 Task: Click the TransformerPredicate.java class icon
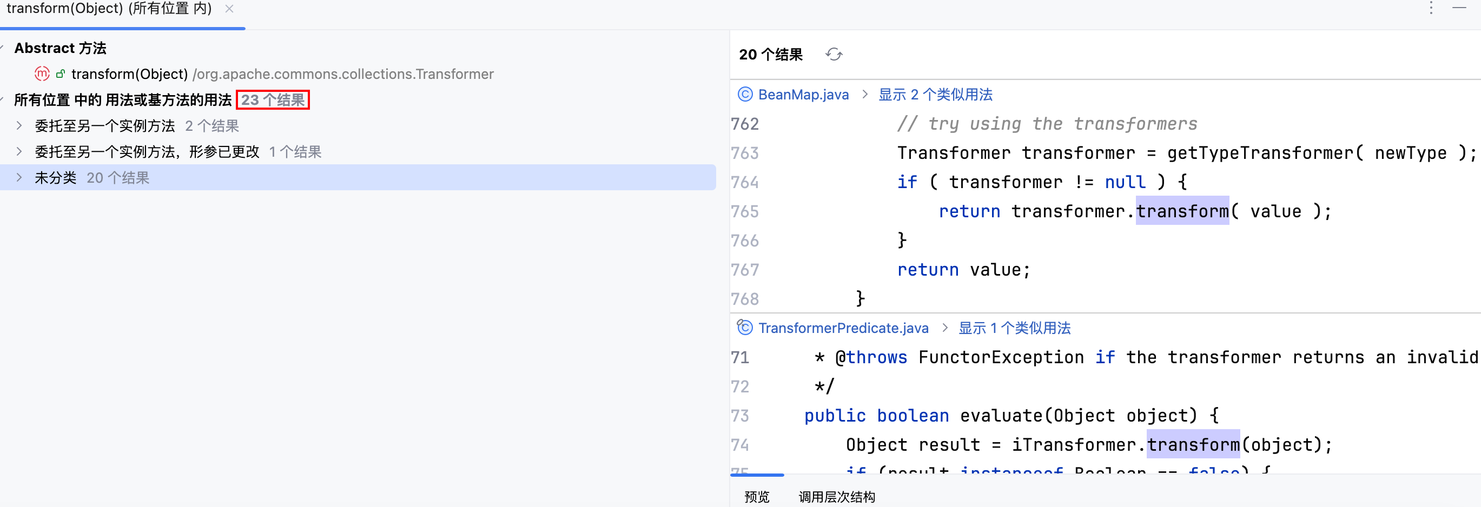click(745, 328)
